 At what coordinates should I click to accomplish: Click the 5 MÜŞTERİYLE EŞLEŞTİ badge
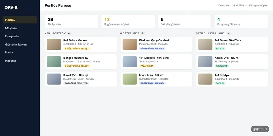point(77,49)
